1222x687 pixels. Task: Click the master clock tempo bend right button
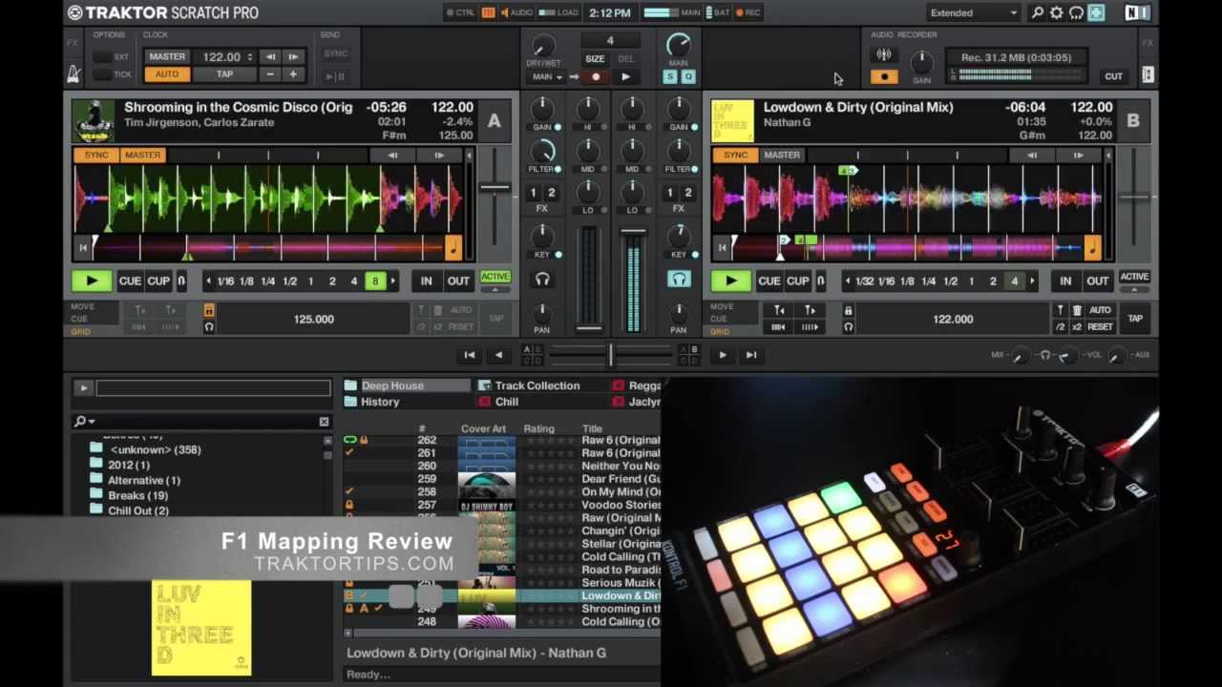[294, 57]
